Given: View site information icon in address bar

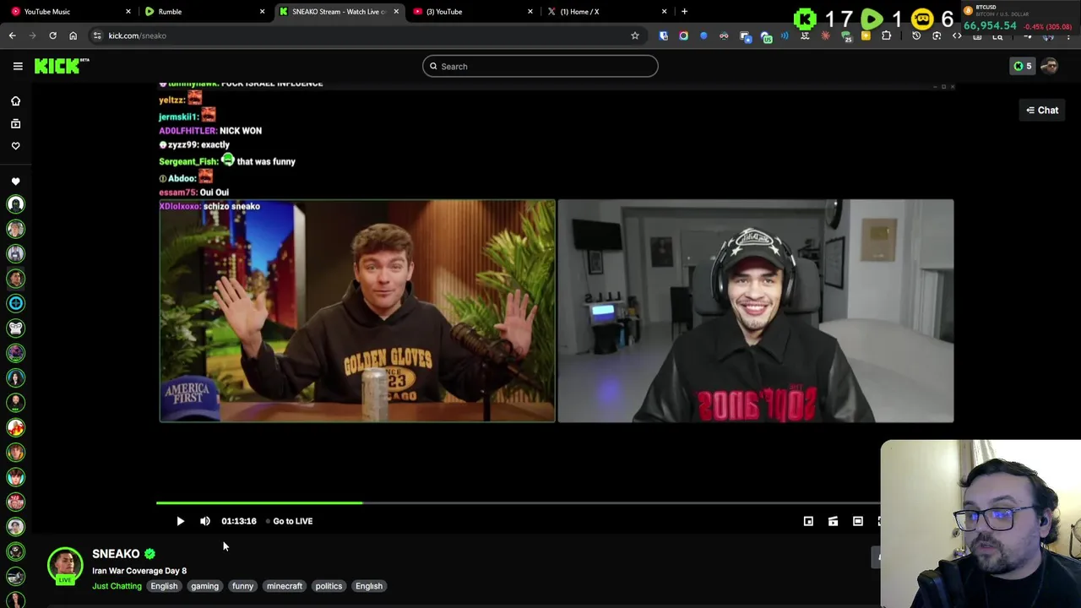Looking at the screenshot, I should [97, 35].
